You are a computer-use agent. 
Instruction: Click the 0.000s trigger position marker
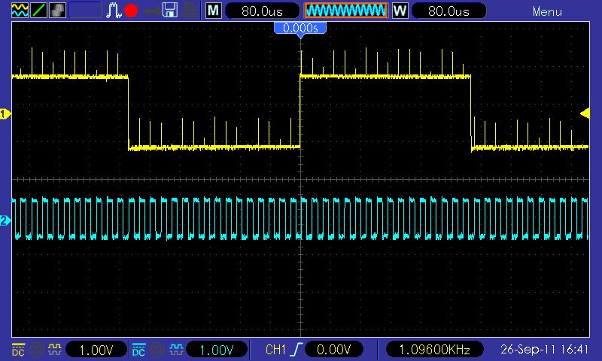point(300,28)
